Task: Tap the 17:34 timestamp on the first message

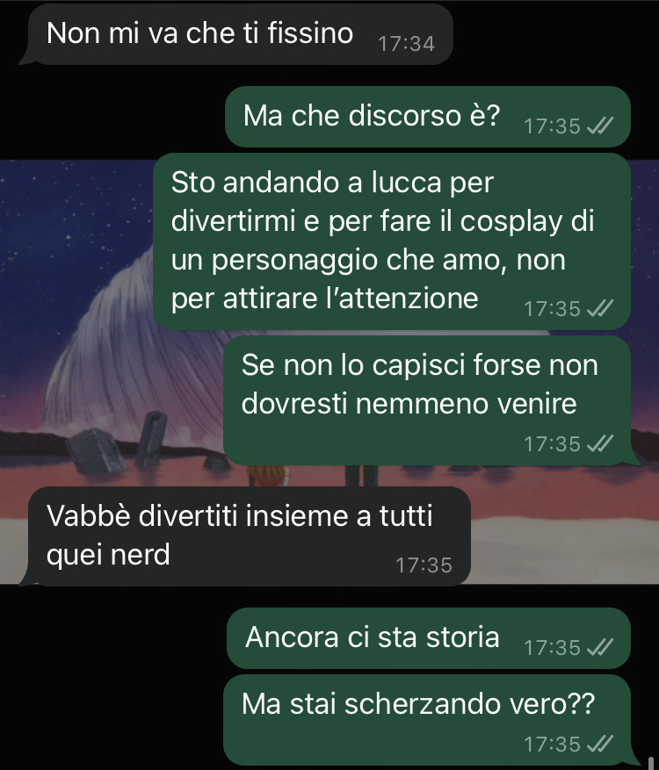Action: [x=407, y=44]
